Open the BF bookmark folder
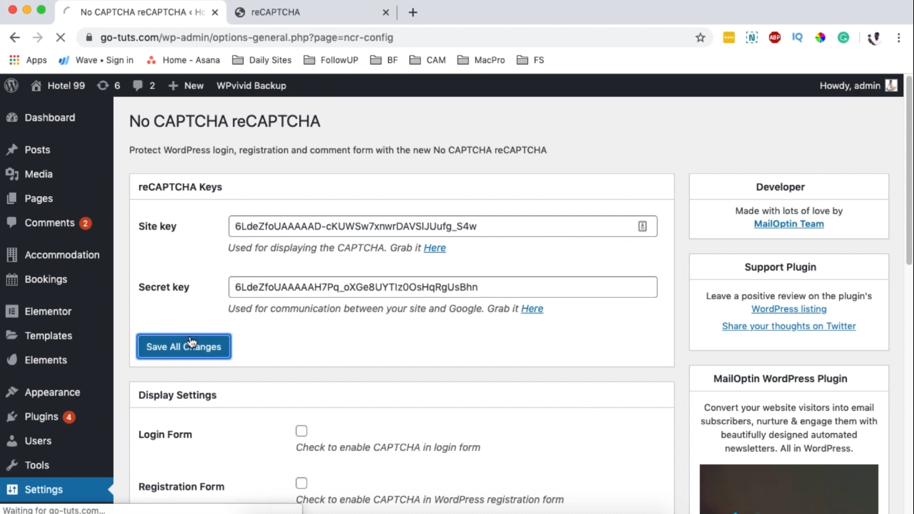914x514 pixels. point(384,60)
